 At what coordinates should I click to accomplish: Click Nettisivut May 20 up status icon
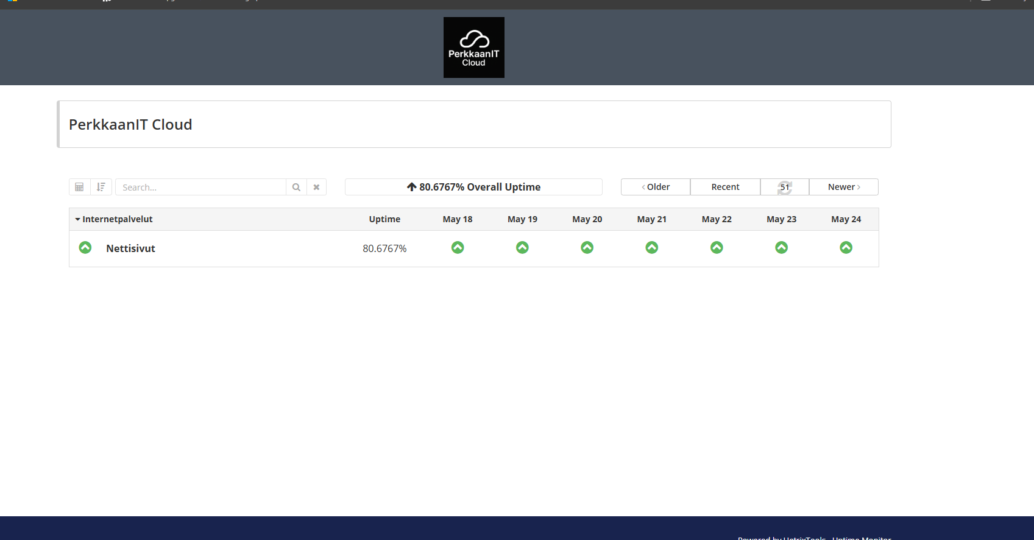(587, 247)
